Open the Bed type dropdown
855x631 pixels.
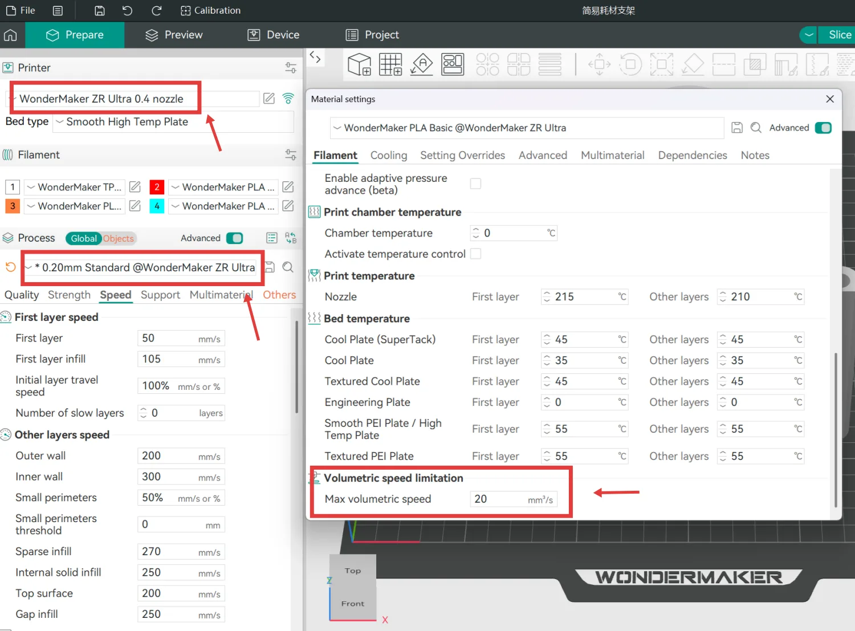point(173,122)
